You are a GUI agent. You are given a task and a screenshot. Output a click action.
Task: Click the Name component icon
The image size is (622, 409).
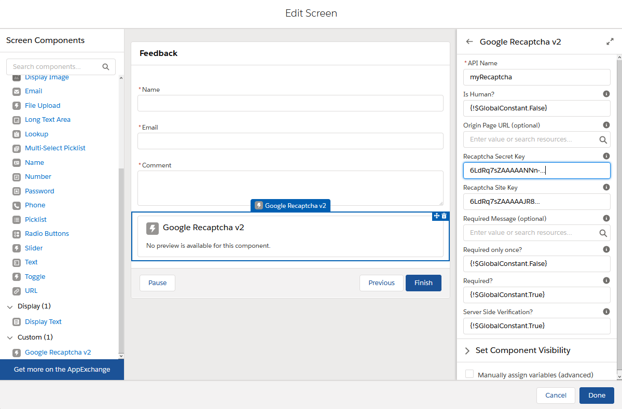coord(17,163)
